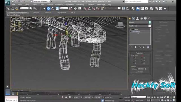Switch to the Freeform ribbon tab
The image size is (181, 102).
[x=36, y=12]
